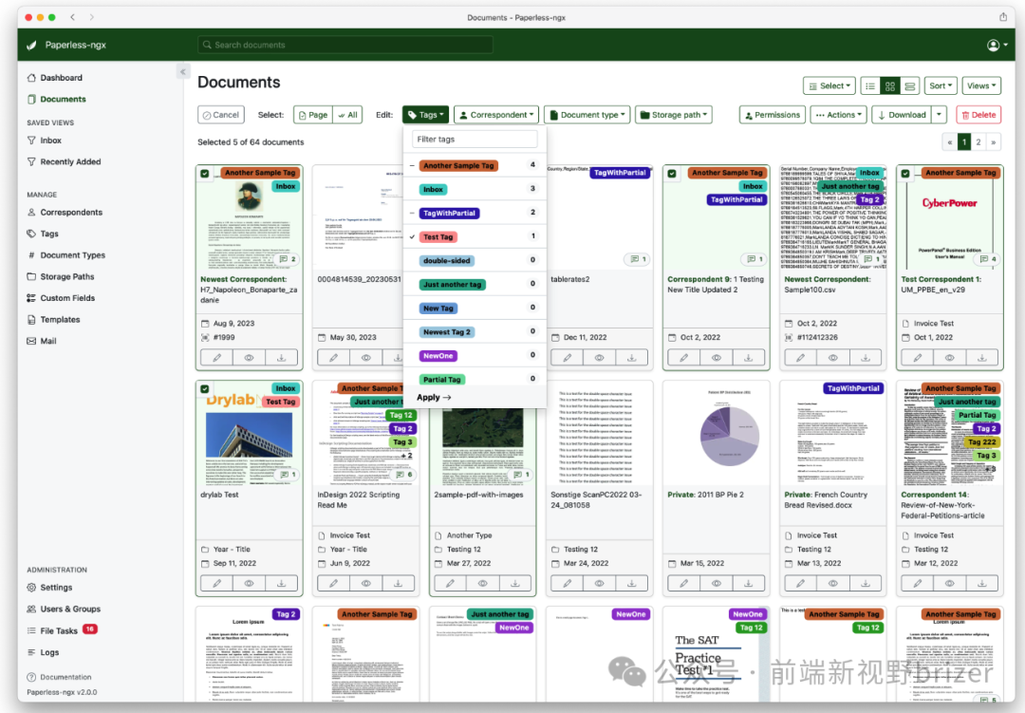Collapse the sidebar with the chevron toggle
Screen dimensions: 1025x713
[183, 71]
